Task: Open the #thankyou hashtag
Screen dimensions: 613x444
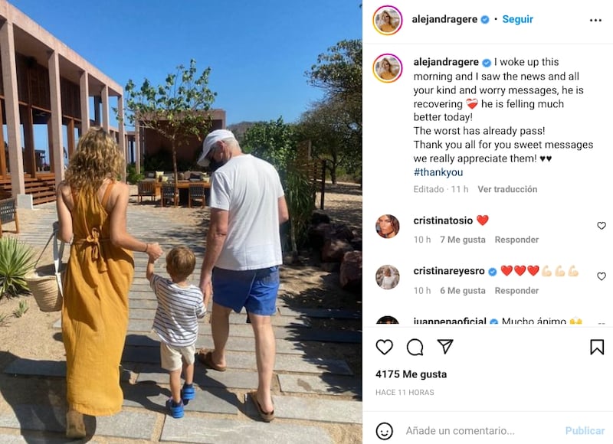Action: pyautogui.click(x=438, y=172)
